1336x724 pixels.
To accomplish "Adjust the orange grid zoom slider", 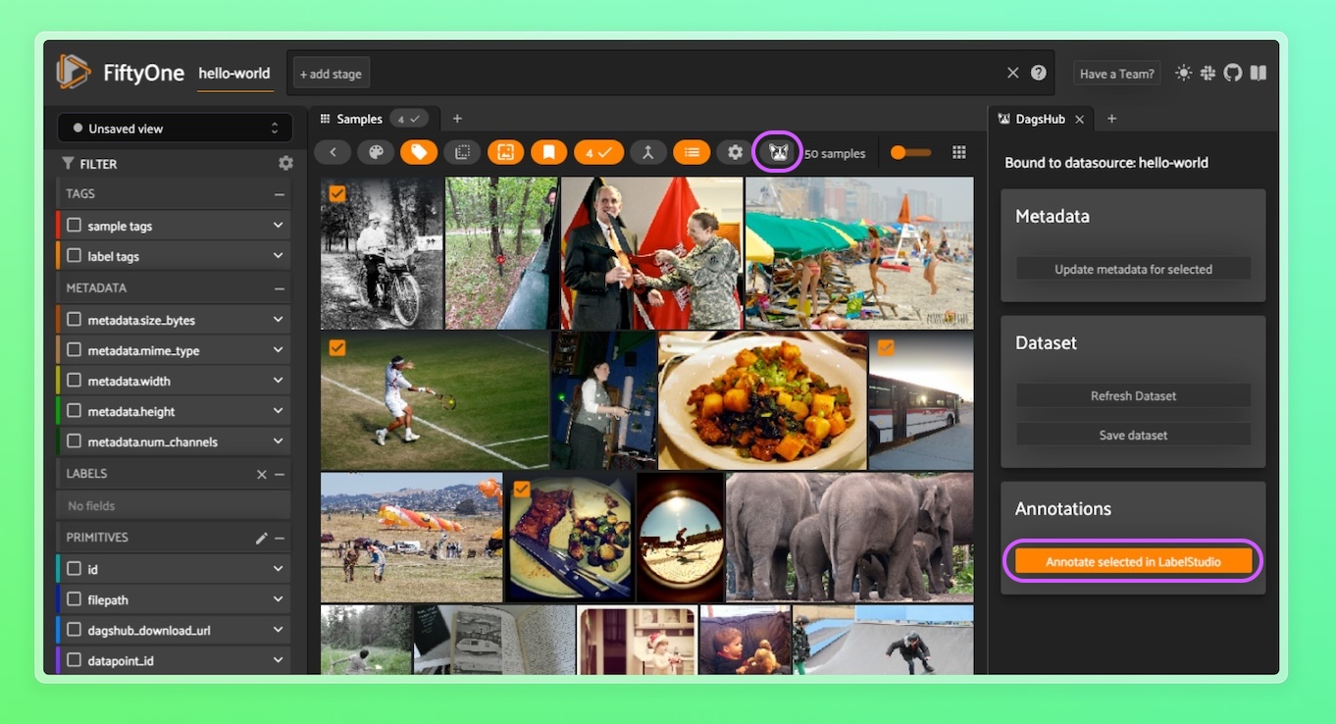I will pos(910,153).
